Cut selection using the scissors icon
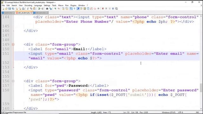Image resolution: width=203 pixels, height=114 pixels. coord(28,9)
